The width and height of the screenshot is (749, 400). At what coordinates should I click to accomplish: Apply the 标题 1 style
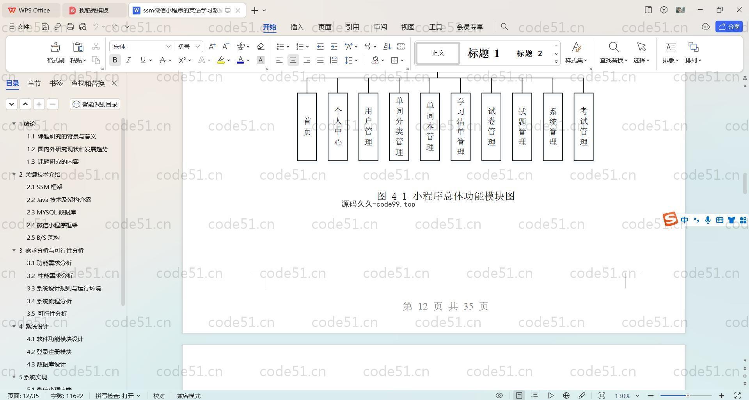[483, 53]
